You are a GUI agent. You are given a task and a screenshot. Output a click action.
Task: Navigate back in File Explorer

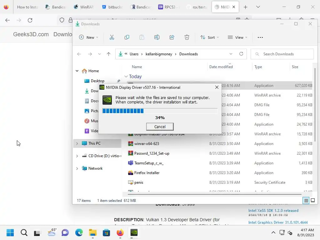tap(79, 54)
